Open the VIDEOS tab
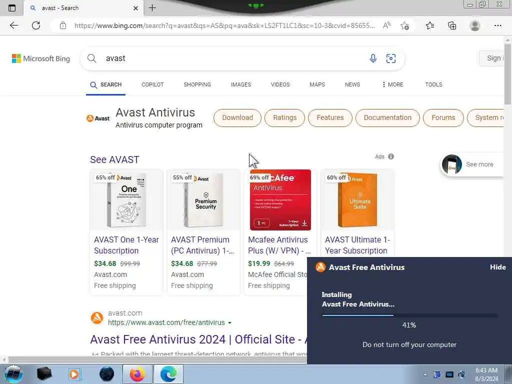The height and width of the screenshot is (384, 512). (x=280, y=84)
